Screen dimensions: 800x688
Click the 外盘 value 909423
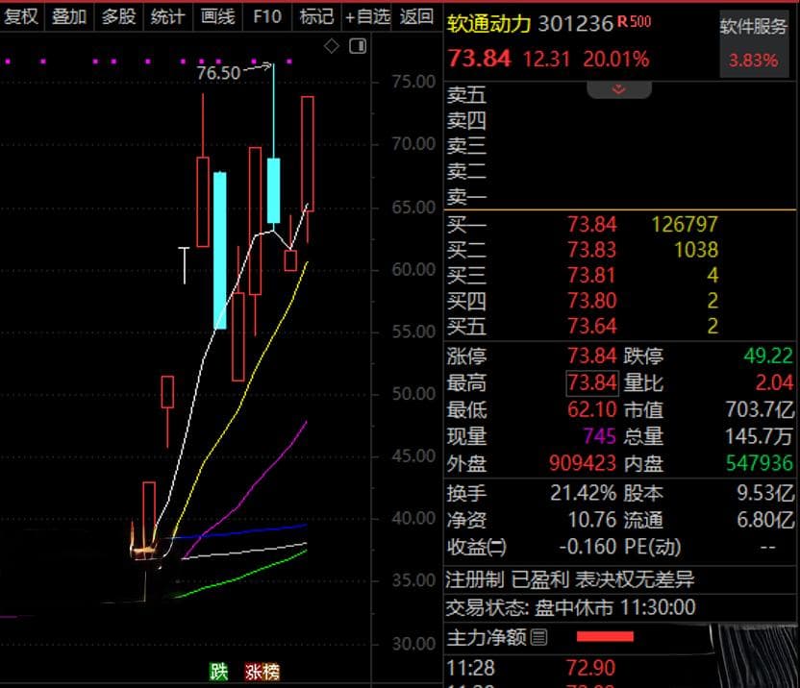coord(583,463)
